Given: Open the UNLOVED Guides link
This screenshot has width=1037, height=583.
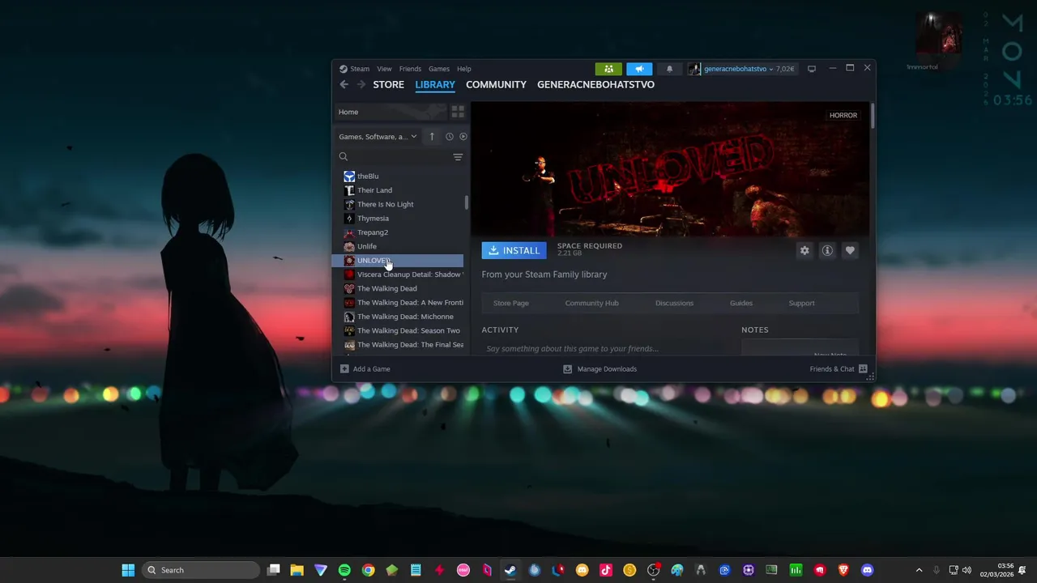Looking at the screenshot, I should 741,303.
